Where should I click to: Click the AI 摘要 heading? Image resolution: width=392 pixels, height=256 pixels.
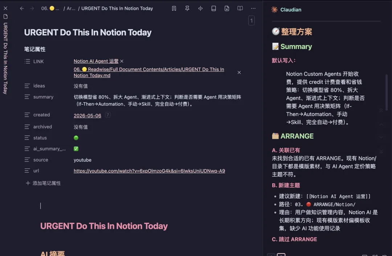coord(53,253)
